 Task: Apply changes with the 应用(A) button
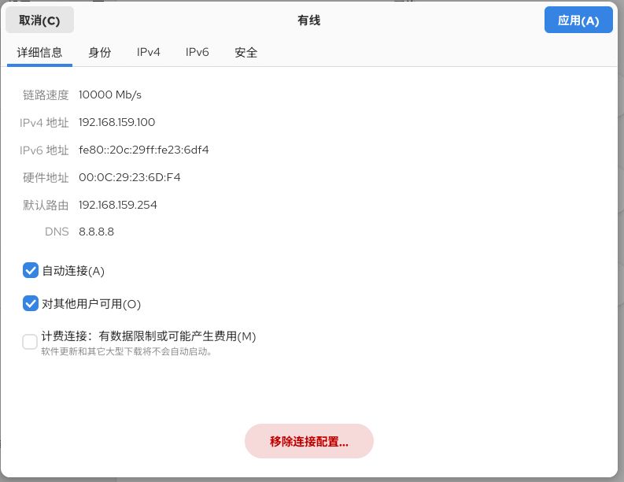pyautogui.click(x=578, y=20)
